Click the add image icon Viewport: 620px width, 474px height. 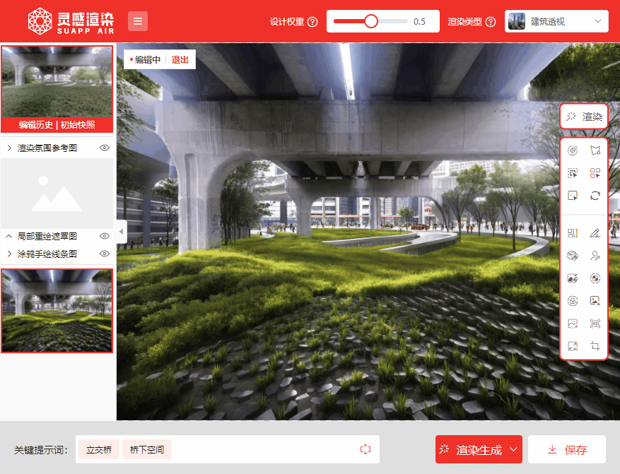[595, 301]
